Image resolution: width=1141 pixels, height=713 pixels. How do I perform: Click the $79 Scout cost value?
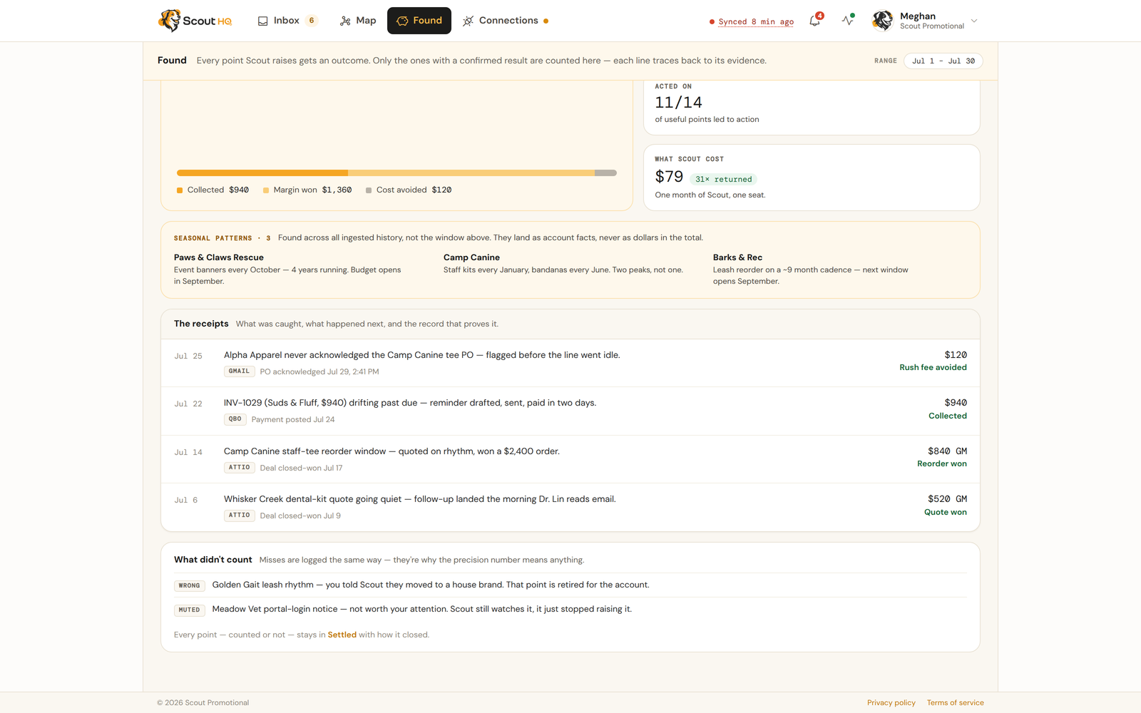(x=669, y=177)
